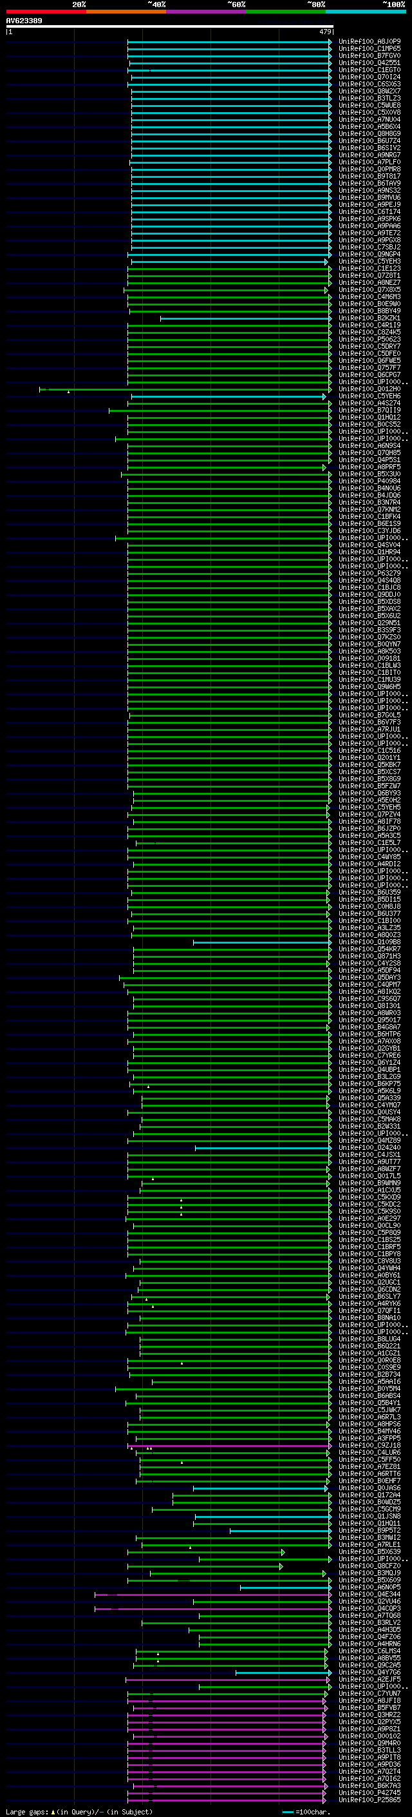Choose the UniRef100_Q29N51 entry

point(370,623)
